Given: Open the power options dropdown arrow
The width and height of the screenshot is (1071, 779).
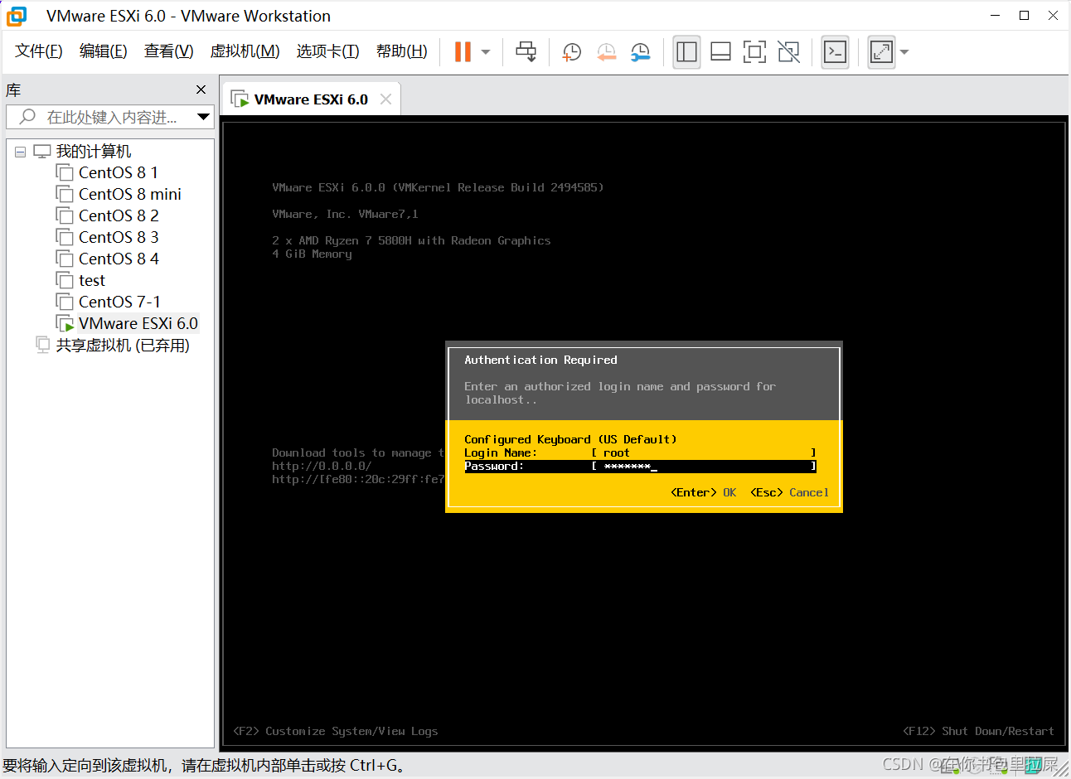Looking at the screenshot, I should (x=486, y=52).
